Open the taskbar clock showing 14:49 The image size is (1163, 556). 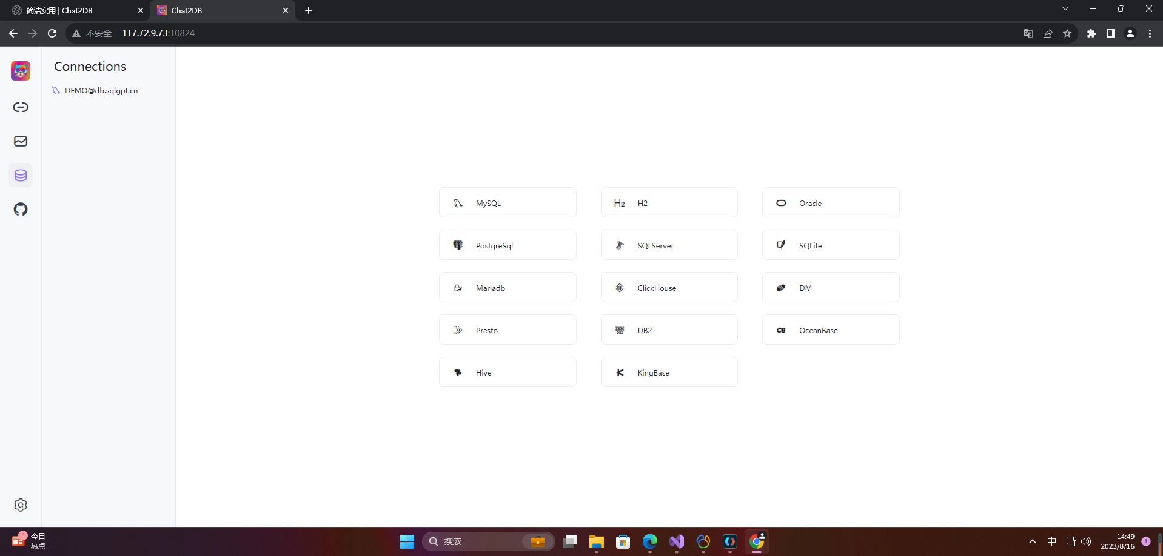click(1118, 541)
